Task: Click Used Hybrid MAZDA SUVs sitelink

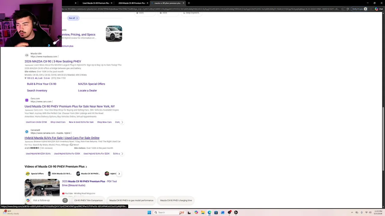Action: (38, 154)
